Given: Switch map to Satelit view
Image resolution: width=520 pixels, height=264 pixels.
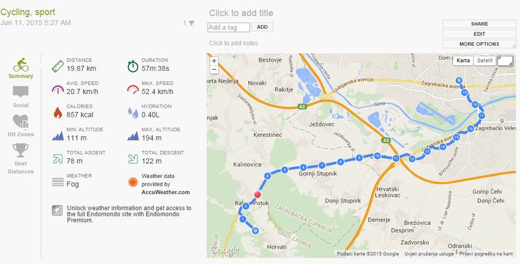Looking at the screenshot, I should 485,61.
